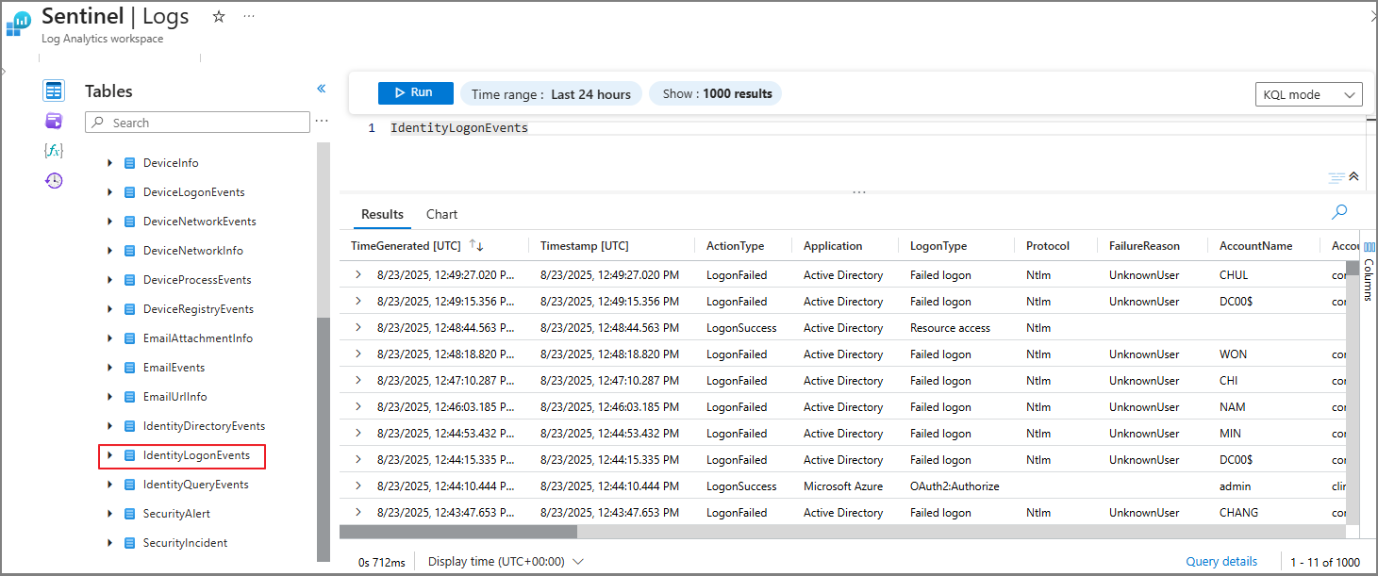Expand the DeviceInfo table node
The width and height of the screenshot is (1378, 576).
[x=109, y=163]
